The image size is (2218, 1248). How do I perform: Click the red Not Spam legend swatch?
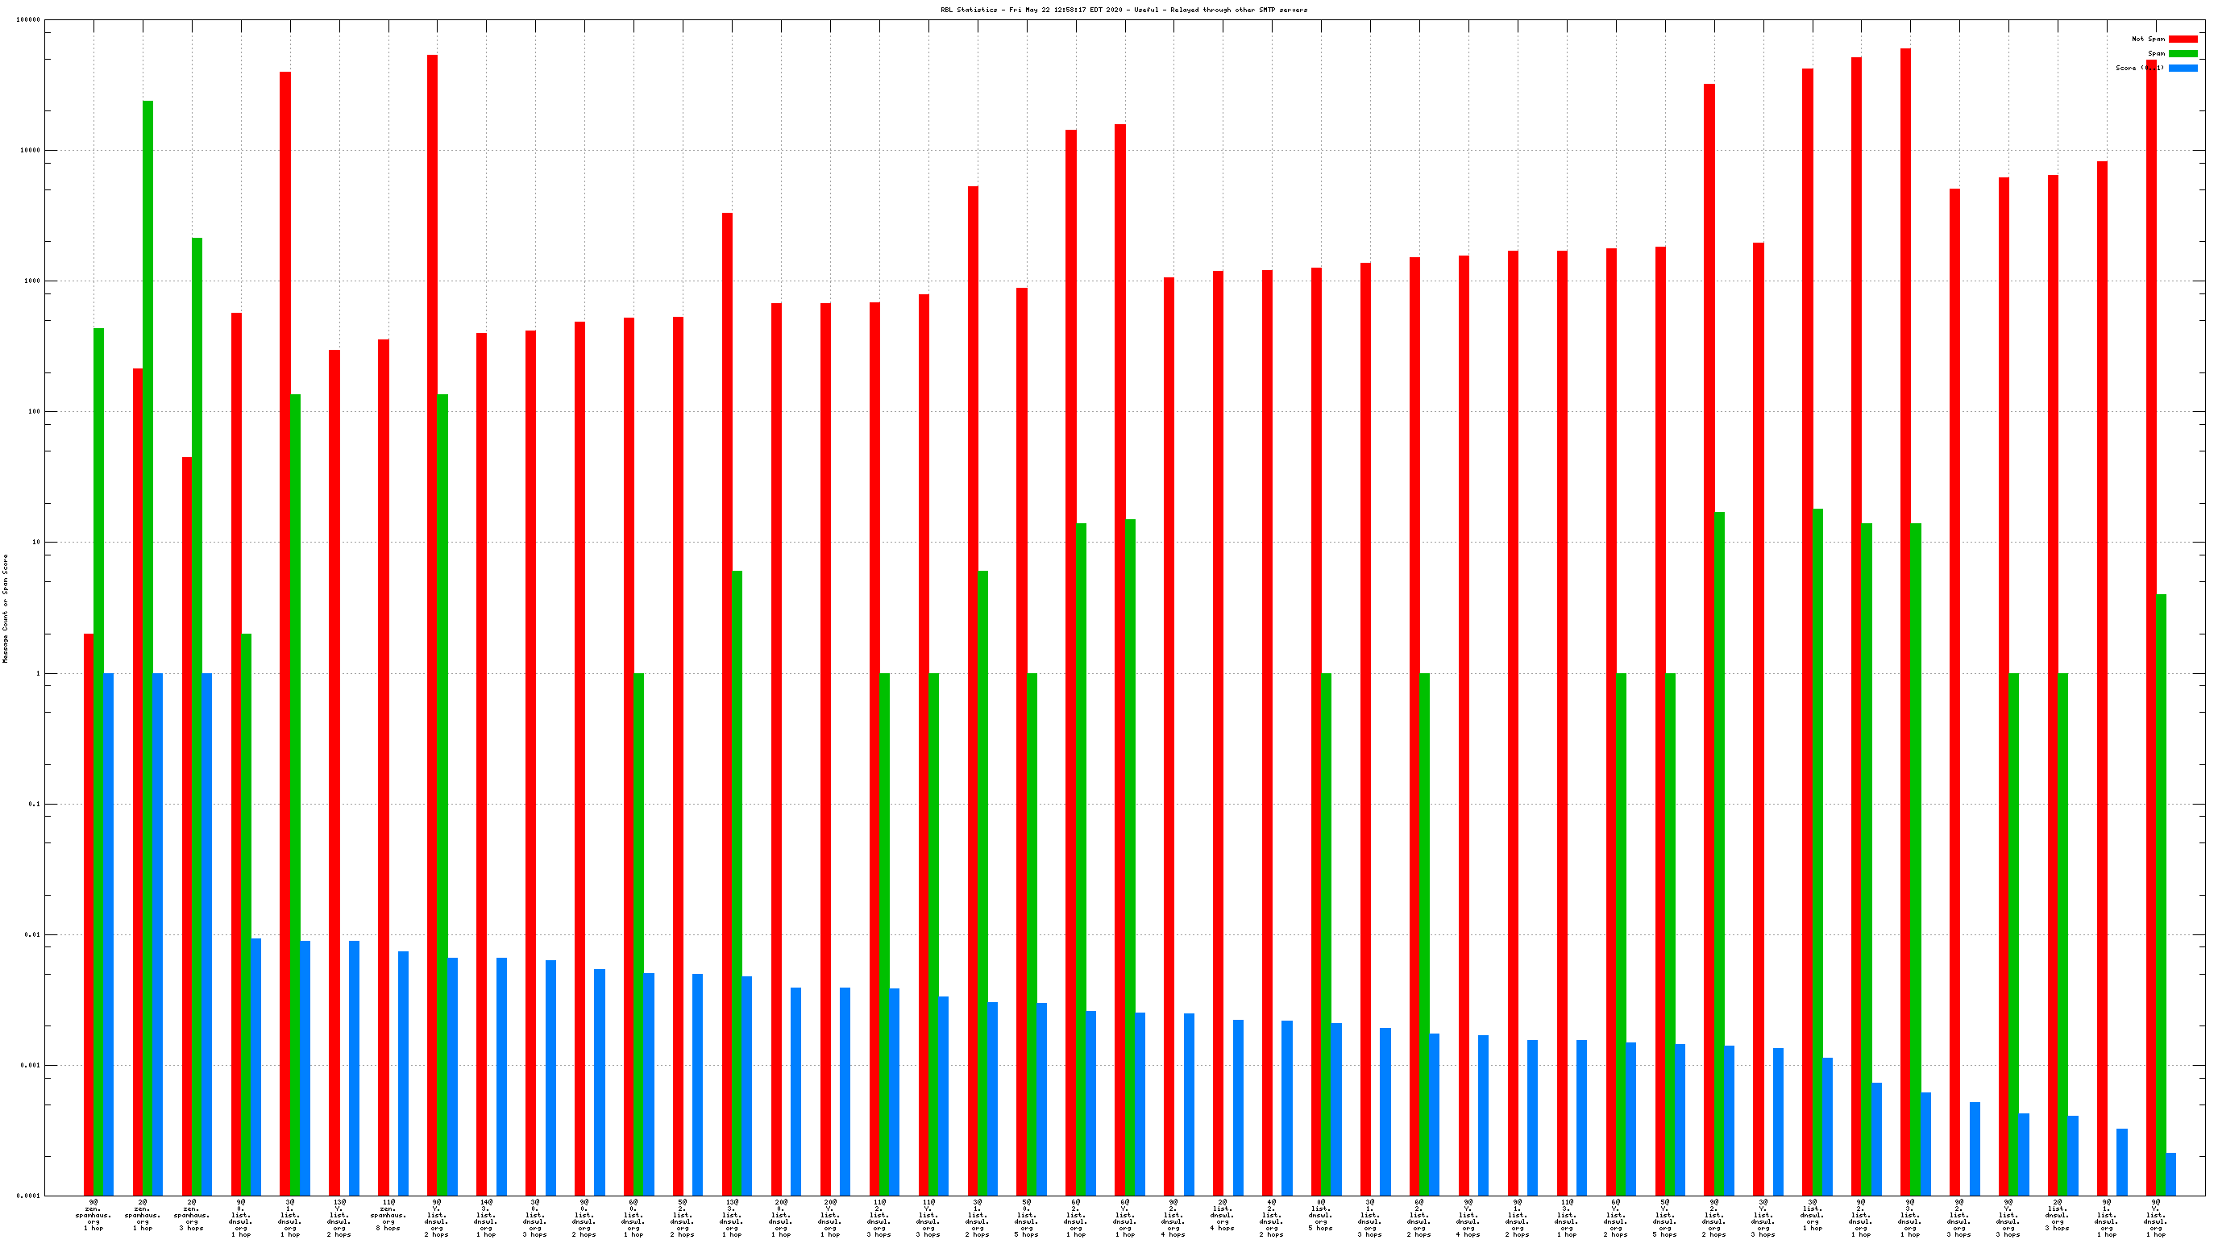click(2182, 39)
